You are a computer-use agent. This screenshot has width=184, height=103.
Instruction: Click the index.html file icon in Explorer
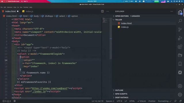coord(119,23)
